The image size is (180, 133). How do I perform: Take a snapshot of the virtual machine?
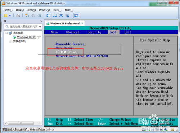click(27, 15)
